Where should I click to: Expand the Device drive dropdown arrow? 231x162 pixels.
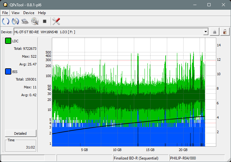206,32
